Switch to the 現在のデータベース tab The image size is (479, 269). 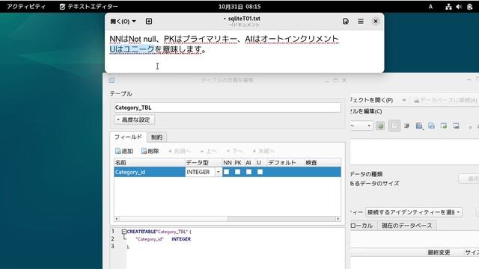(407, 226)
